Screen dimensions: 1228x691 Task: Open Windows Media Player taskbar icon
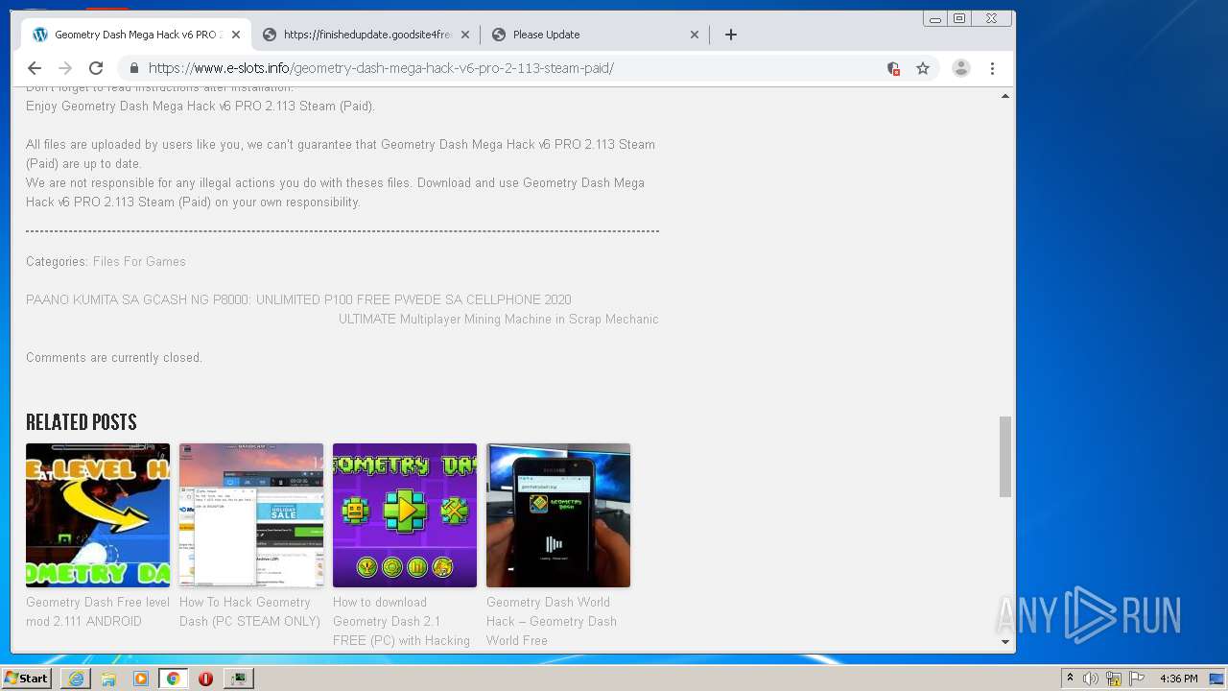pyautogui.click(x=141, y=679)
